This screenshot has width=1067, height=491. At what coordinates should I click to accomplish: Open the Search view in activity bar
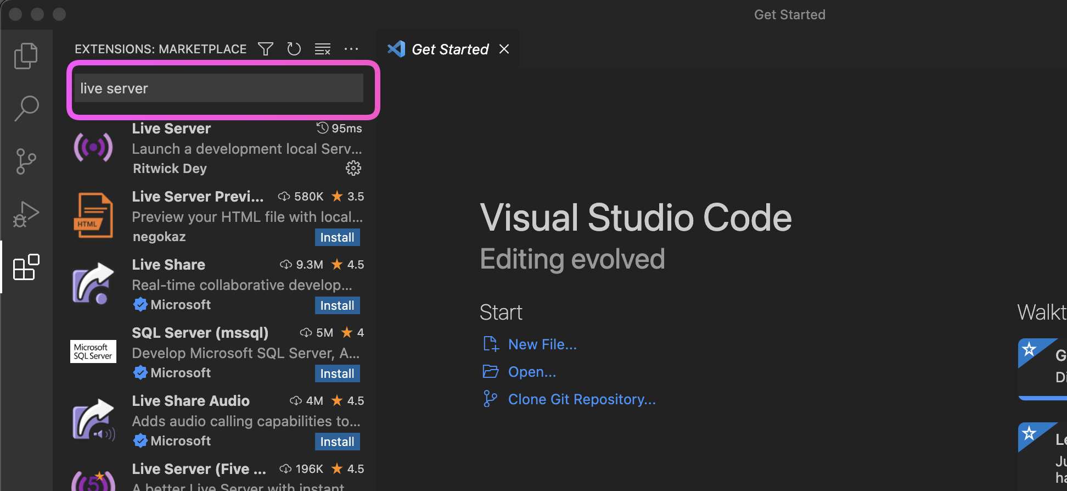click(x=26, y=108)
